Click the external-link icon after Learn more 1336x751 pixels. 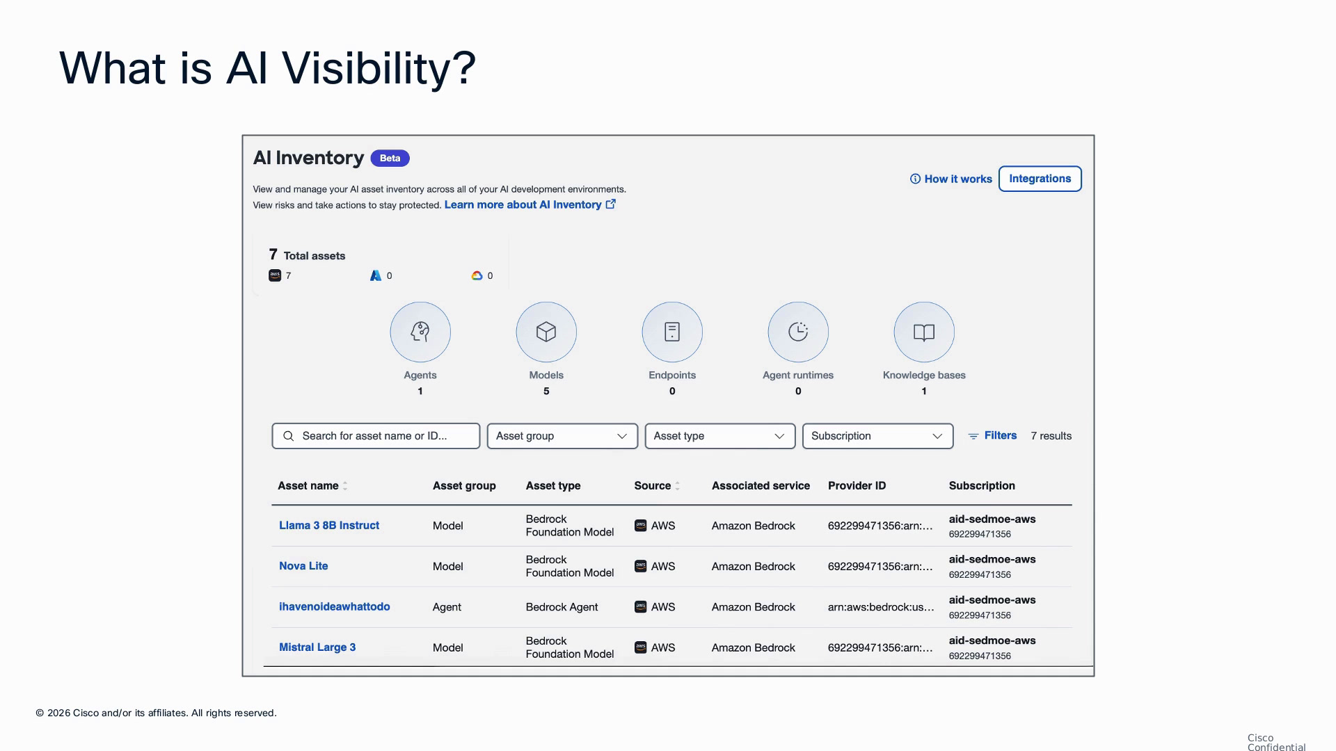tap(610, 204)
